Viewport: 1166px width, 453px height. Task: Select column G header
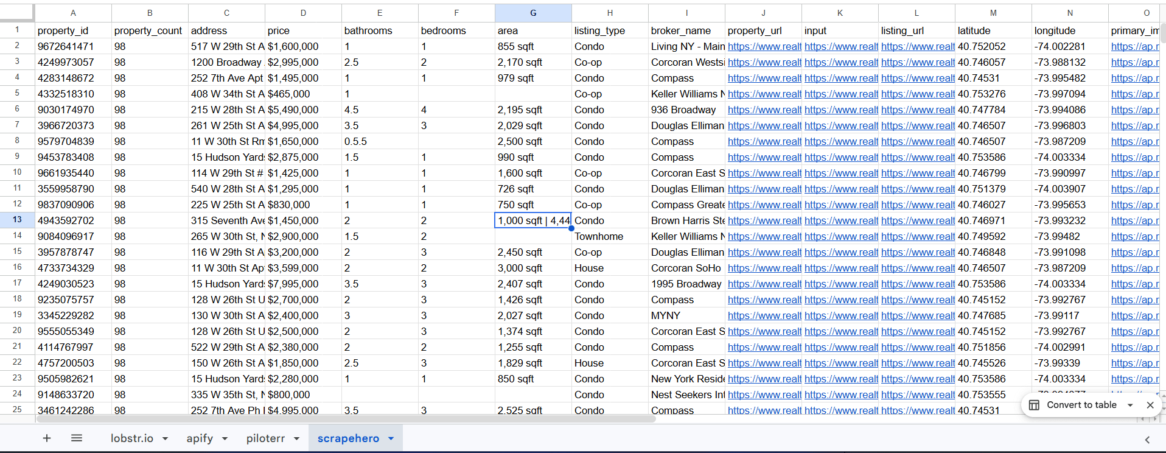pos(533,13)
